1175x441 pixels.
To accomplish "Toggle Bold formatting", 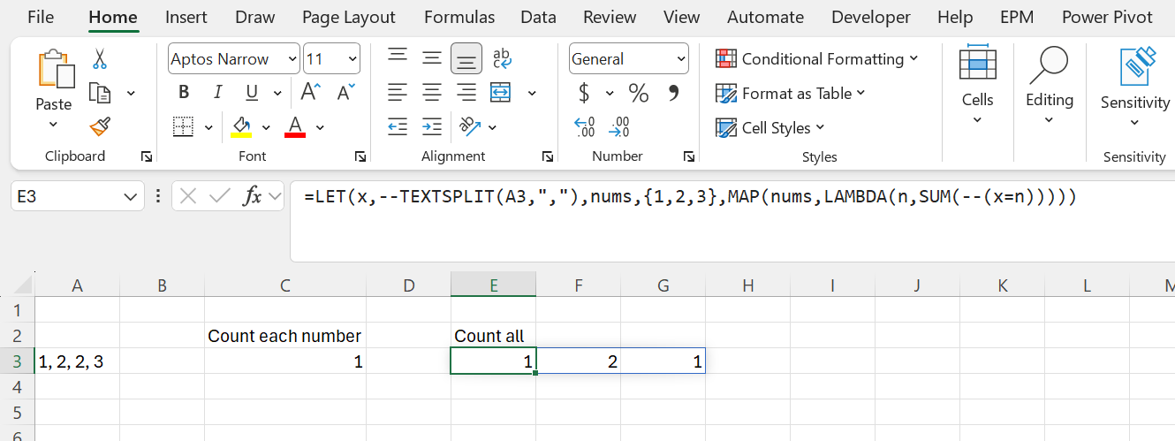I will pos(184,93).
